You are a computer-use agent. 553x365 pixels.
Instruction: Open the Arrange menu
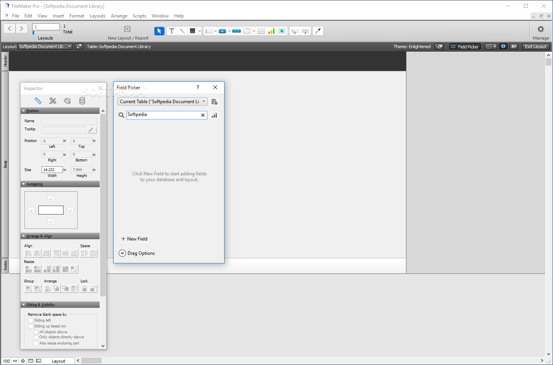(119, 16)
